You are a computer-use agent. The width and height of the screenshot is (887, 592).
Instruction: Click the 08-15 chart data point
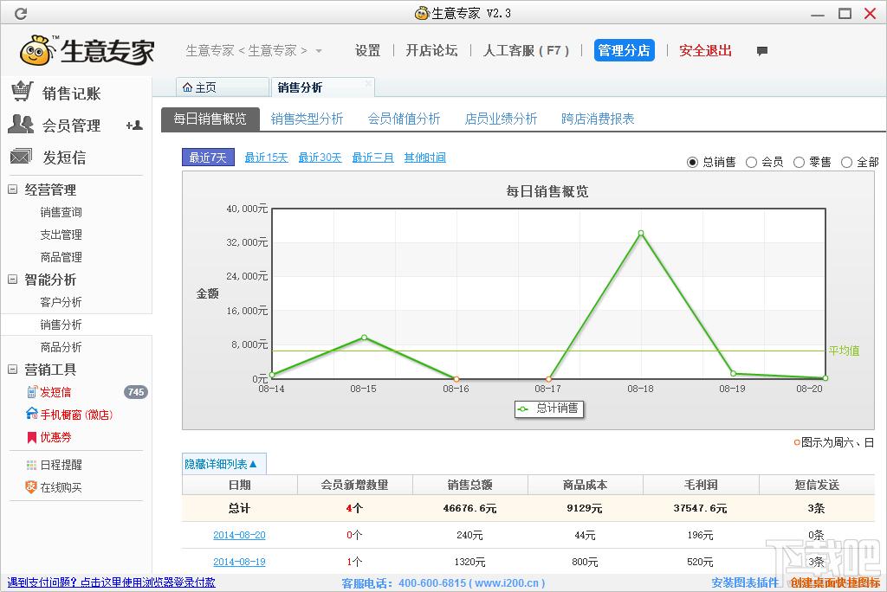[x=365, y=338]
